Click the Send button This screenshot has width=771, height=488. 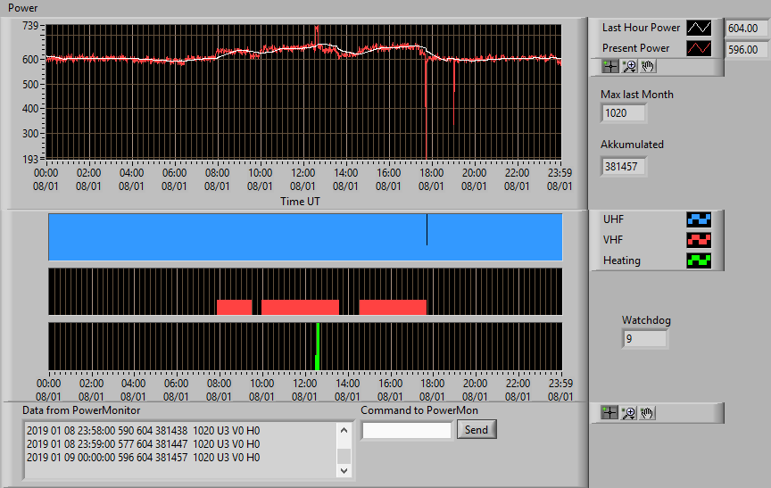tap(477, 429)
